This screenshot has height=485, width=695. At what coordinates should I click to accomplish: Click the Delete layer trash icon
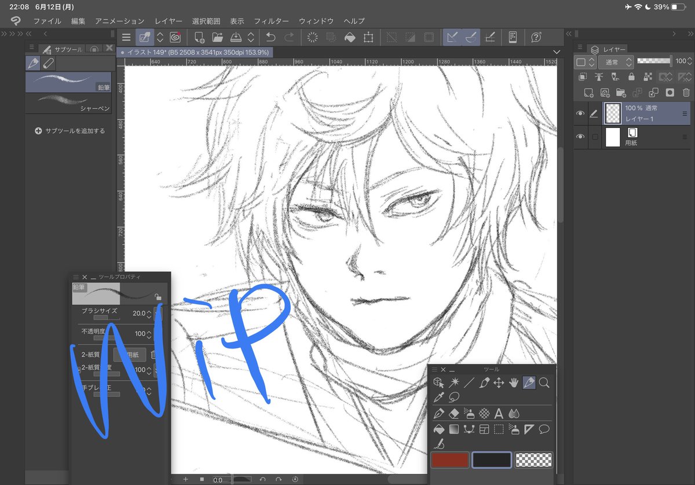(x=686, y=92)
